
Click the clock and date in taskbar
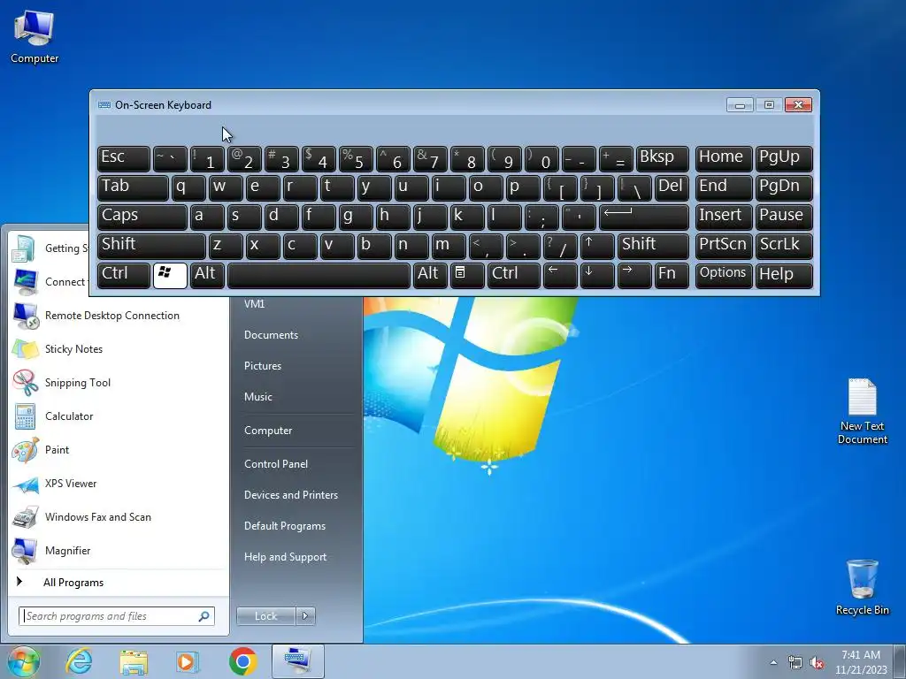pyautogui.click(x=861, y=662)
